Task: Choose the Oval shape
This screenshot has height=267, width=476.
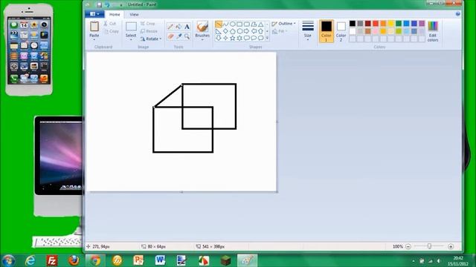Action: 233,24
